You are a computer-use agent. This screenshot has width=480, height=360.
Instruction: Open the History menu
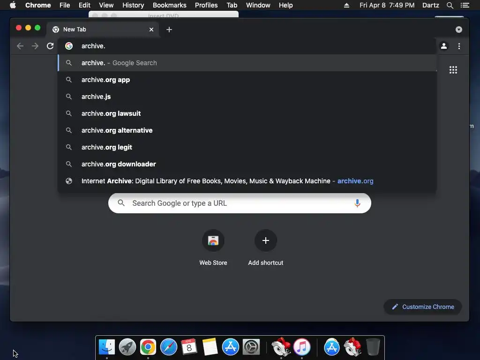click(x=133, y=5)
